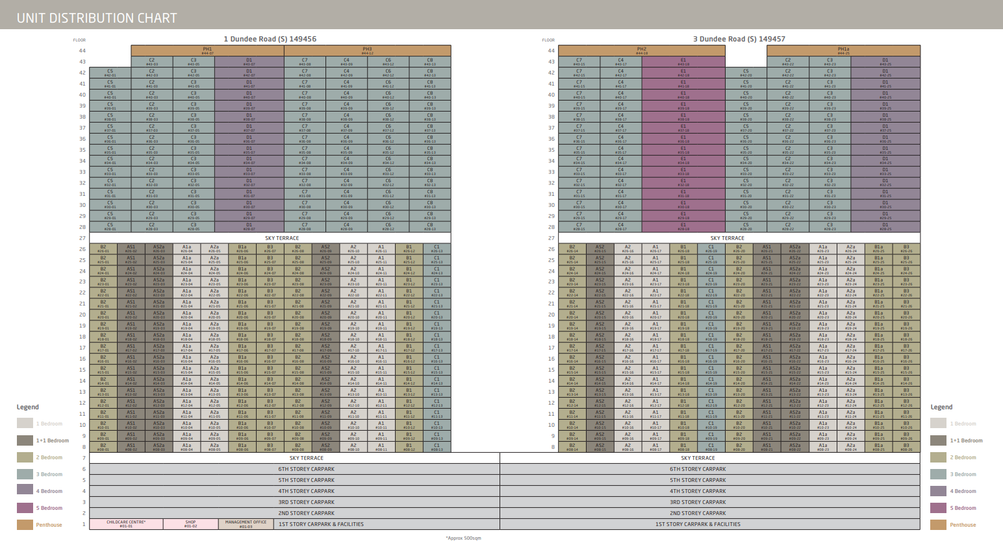
Task: Click '1ST STORY CARPARK & FACILITIES' under 1 Dundee Road
Action: pyautogui.click(x=321, y=524)
